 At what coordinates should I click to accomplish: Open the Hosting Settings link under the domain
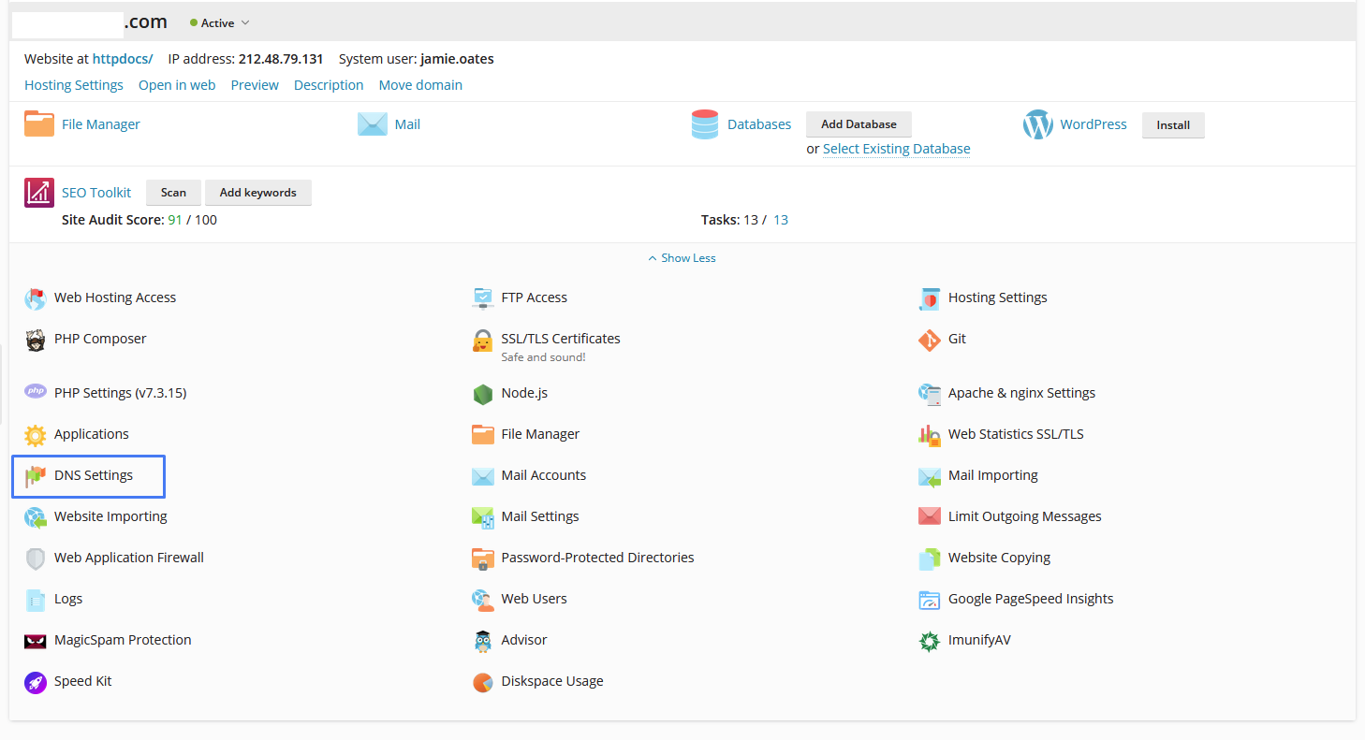click(74, 85)
